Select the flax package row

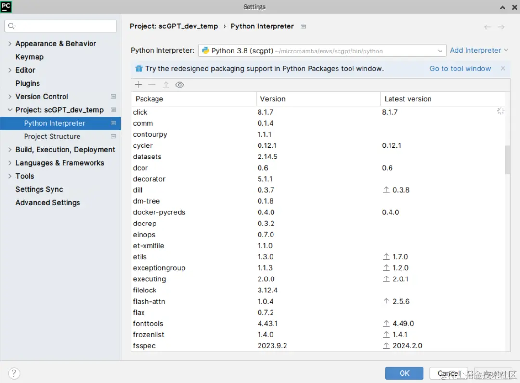click(x=318, y=312)
